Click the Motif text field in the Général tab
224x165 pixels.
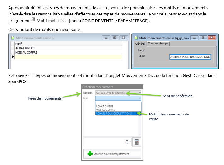click(190, 57)
